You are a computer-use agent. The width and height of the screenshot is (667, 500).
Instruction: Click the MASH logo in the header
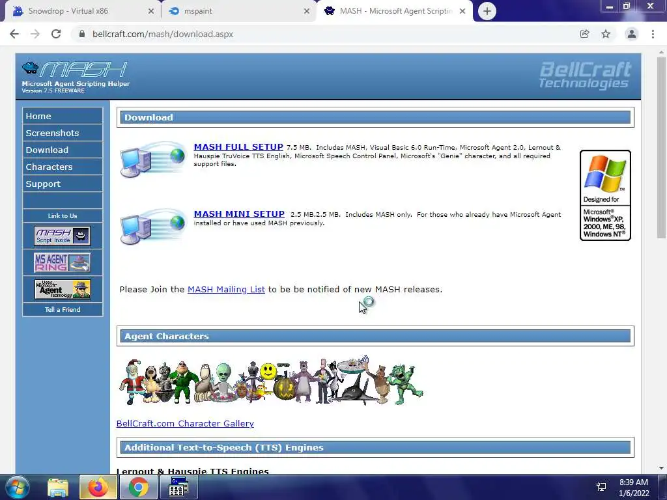pyautogui.click(x=76, y=77)
